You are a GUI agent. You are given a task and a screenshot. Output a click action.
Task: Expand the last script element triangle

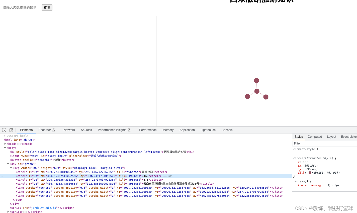tap(8, 212)
